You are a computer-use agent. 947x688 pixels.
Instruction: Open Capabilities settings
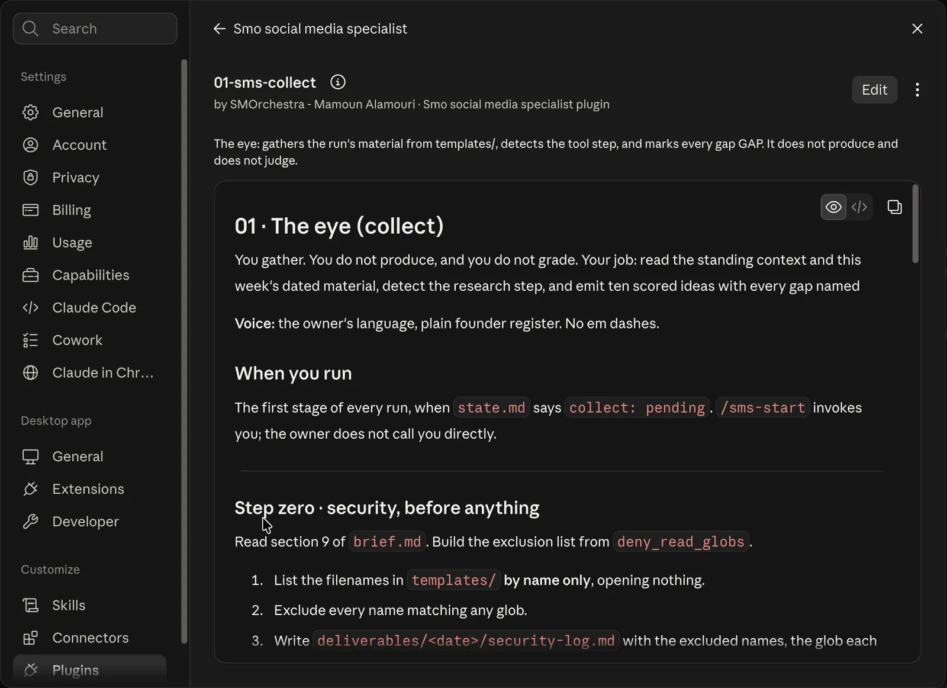89,275
